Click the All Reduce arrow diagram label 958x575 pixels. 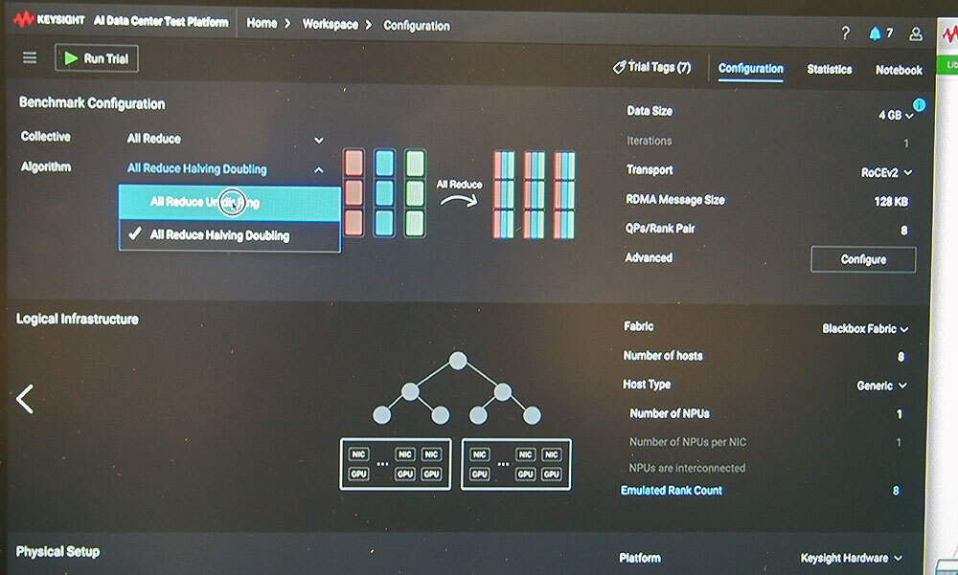(460, 185)
